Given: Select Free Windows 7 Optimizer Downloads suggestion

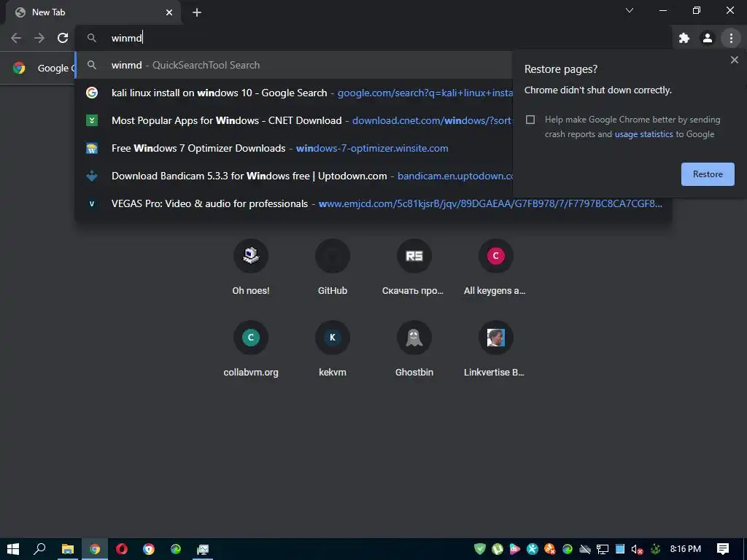Looking at the screenshot, I should [x=293, y=148].
